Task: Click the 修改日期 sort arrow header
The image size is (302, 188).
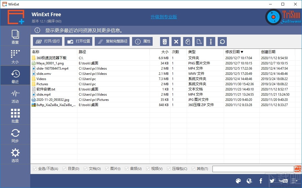Action: [242, 52]
